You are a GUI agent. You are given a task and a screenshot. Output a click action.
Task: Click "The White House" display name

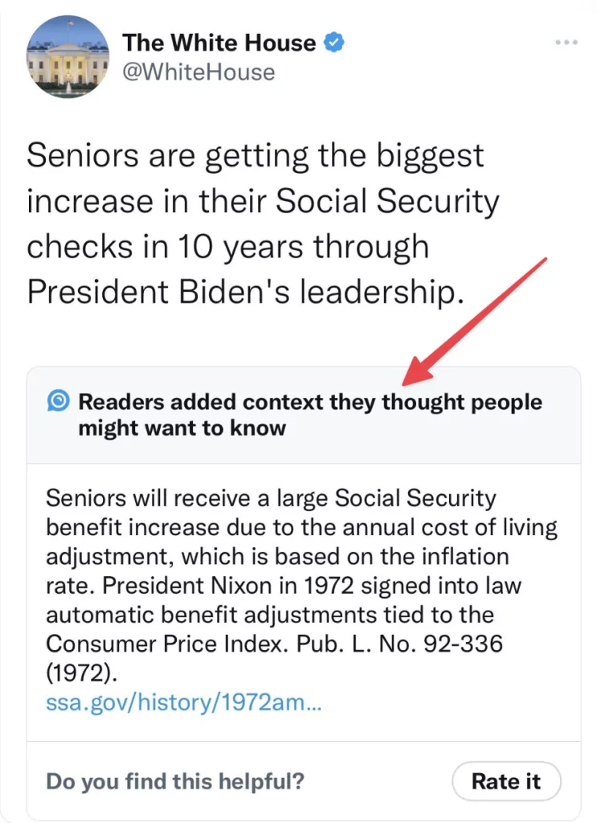pos(219,43)
